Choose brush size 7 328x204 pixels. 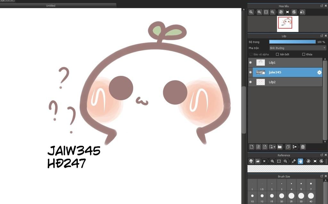tap(311, 185)
